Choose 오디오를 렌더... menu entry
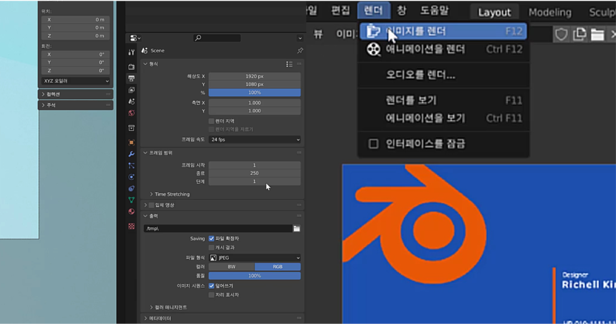The height and width of the screenshot is (324, 616). (443, 75)
